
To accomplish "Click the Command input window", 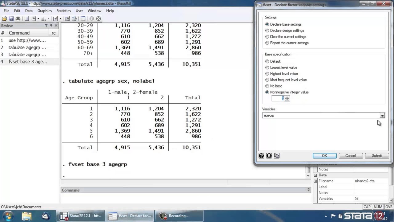I will (x=186, y=198).
